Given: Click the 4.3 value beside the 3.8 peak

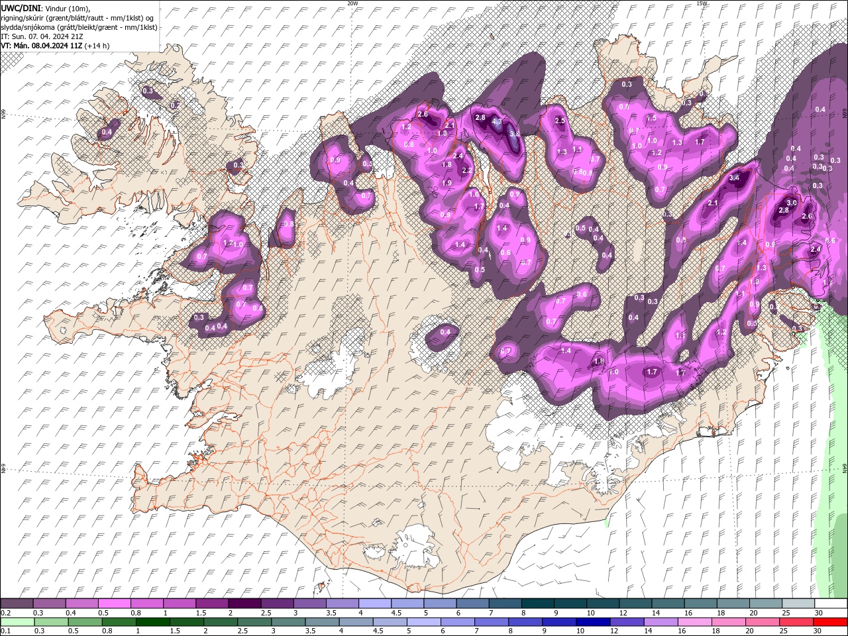Looking at the screenshot, I should (496, 121).
